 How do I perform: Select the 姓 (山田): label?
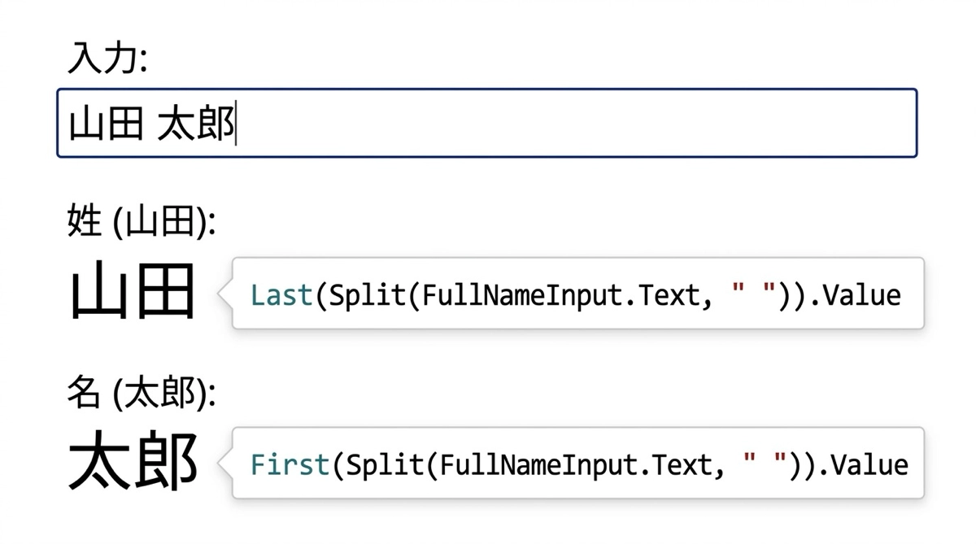point(142,221)
